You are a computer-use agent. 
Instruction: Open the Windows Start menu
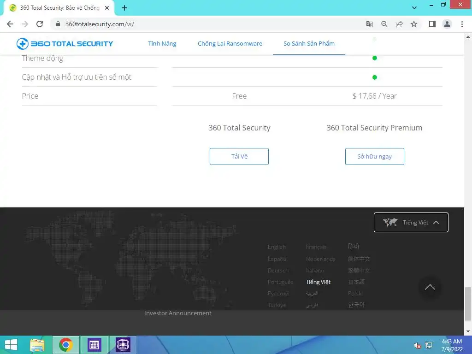coord(11,345)
